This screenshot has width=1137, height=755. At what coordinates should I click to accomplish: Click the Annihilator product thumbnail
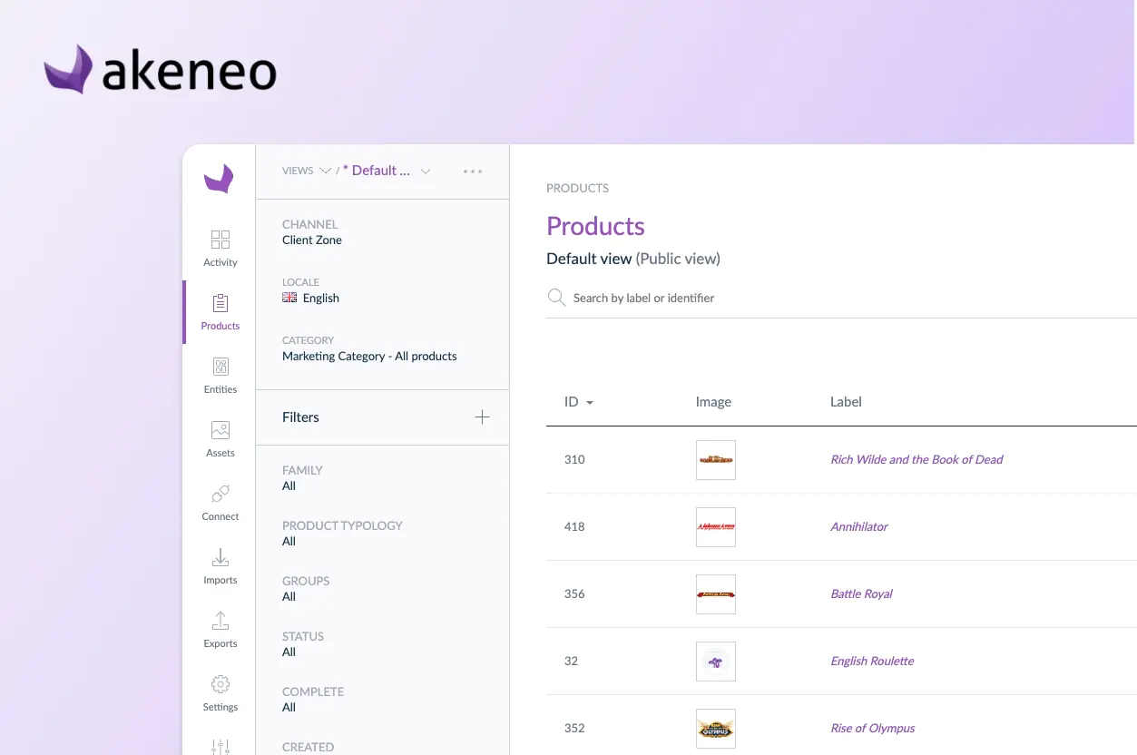pos(716,527)
